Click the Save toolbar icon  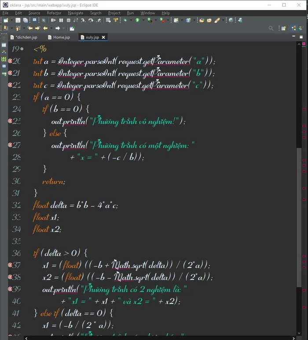18,20
